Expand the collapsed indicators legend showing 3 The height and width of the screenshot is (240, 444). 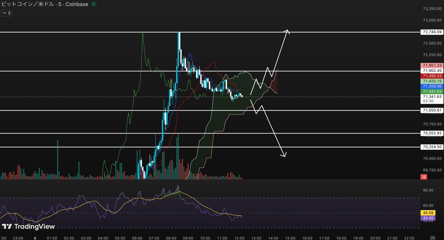pos(7,13)
